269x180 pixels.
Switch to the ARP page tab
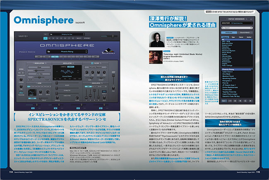[x=95, y=57]
